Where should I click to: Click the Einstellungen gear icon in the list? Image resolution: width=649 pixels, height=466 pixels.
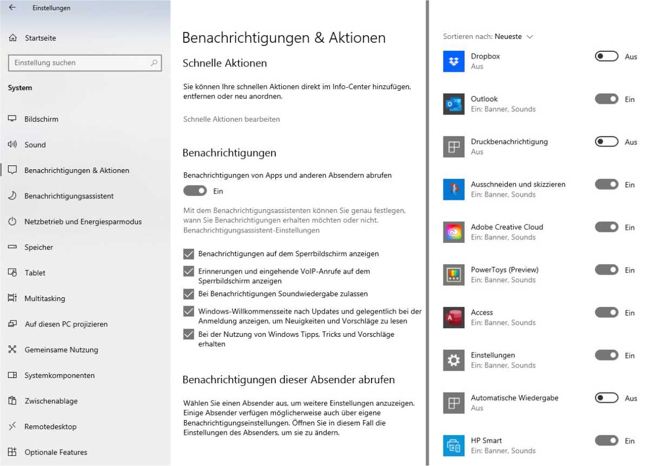453,360
